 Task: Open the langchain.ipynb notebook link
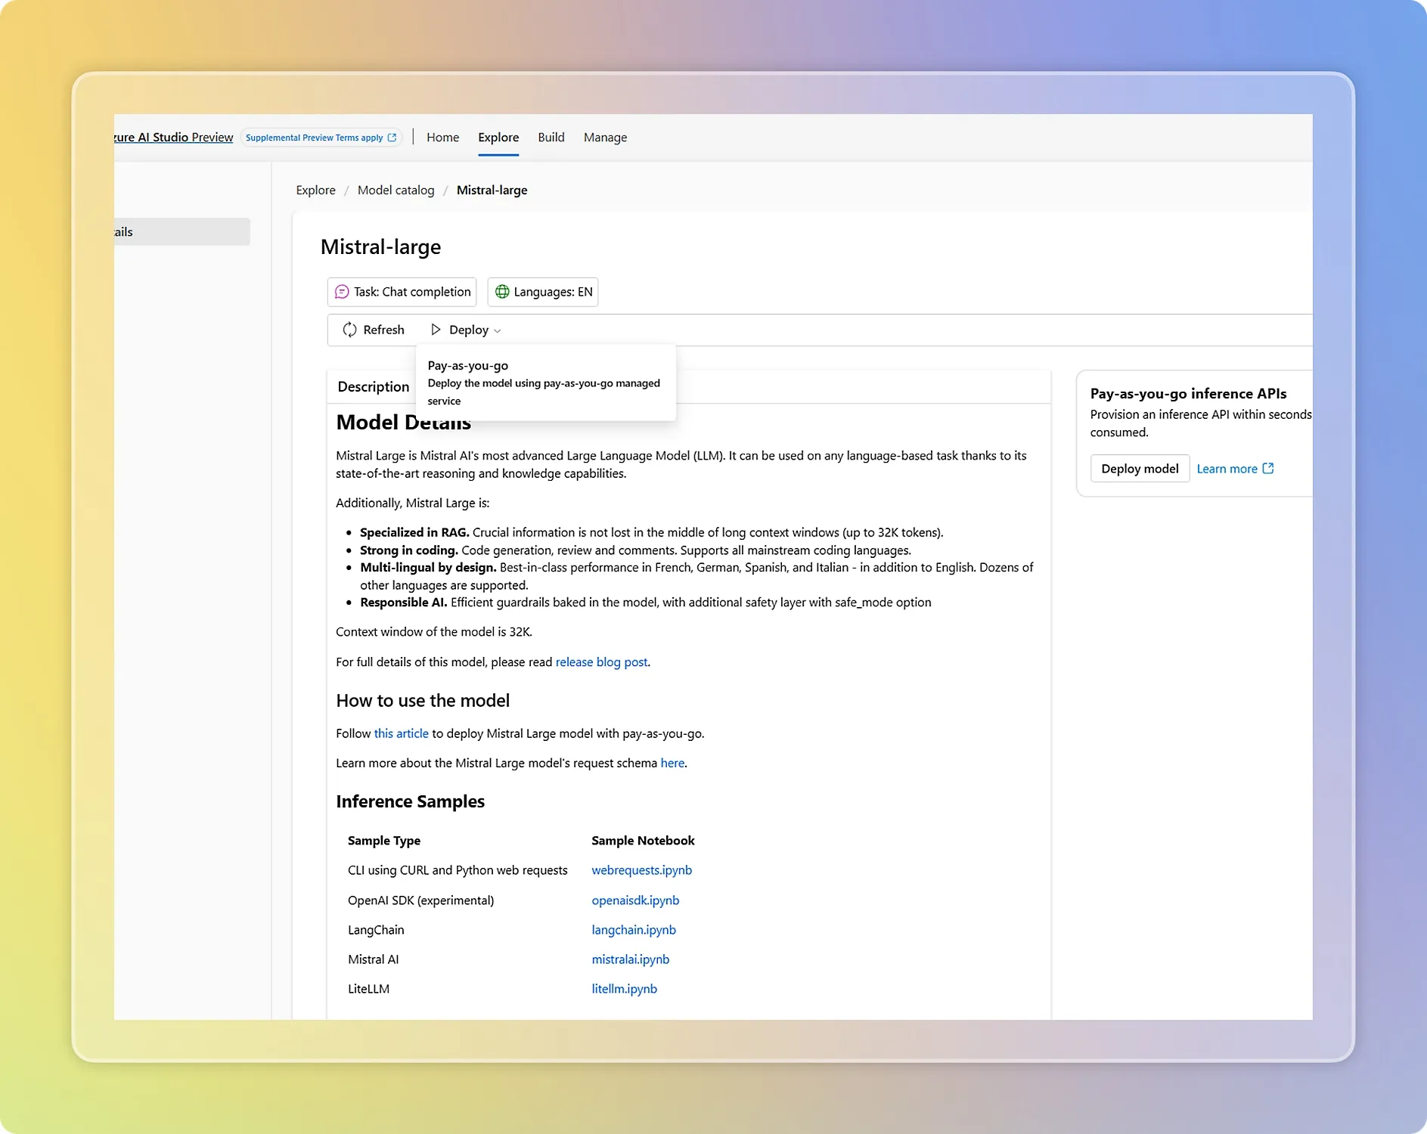click(x=633, y=930)
